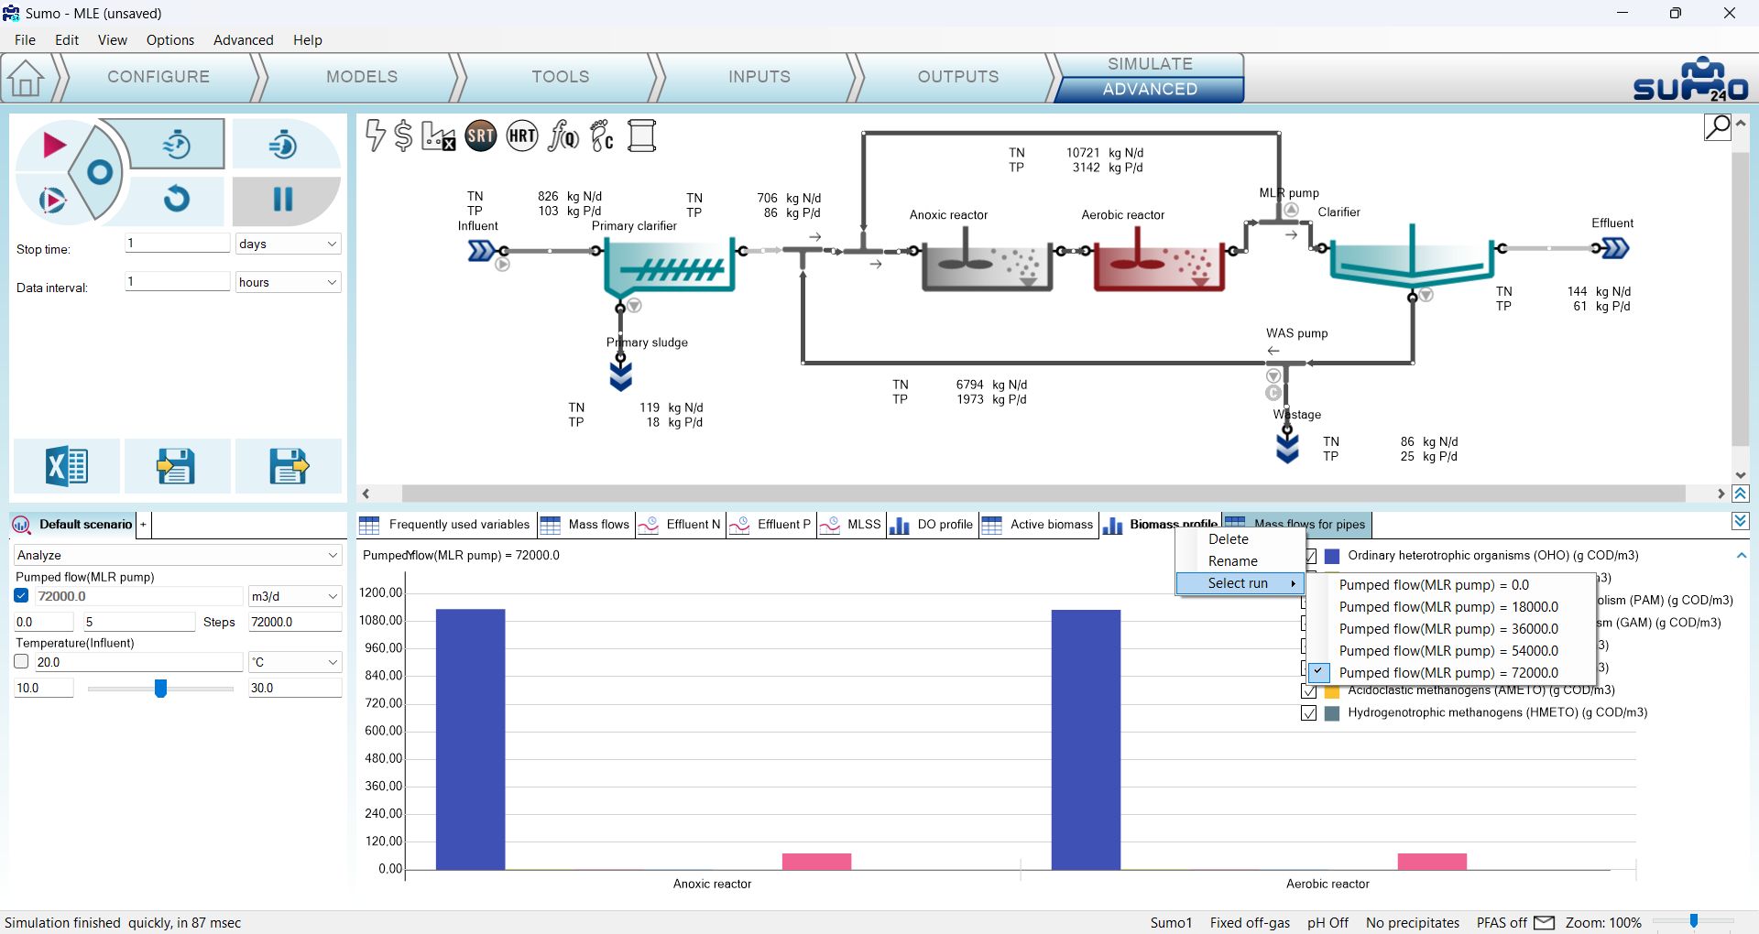Click the f(Q) function icon
This screenshot has width=1759, height=934.
[563, 136]
